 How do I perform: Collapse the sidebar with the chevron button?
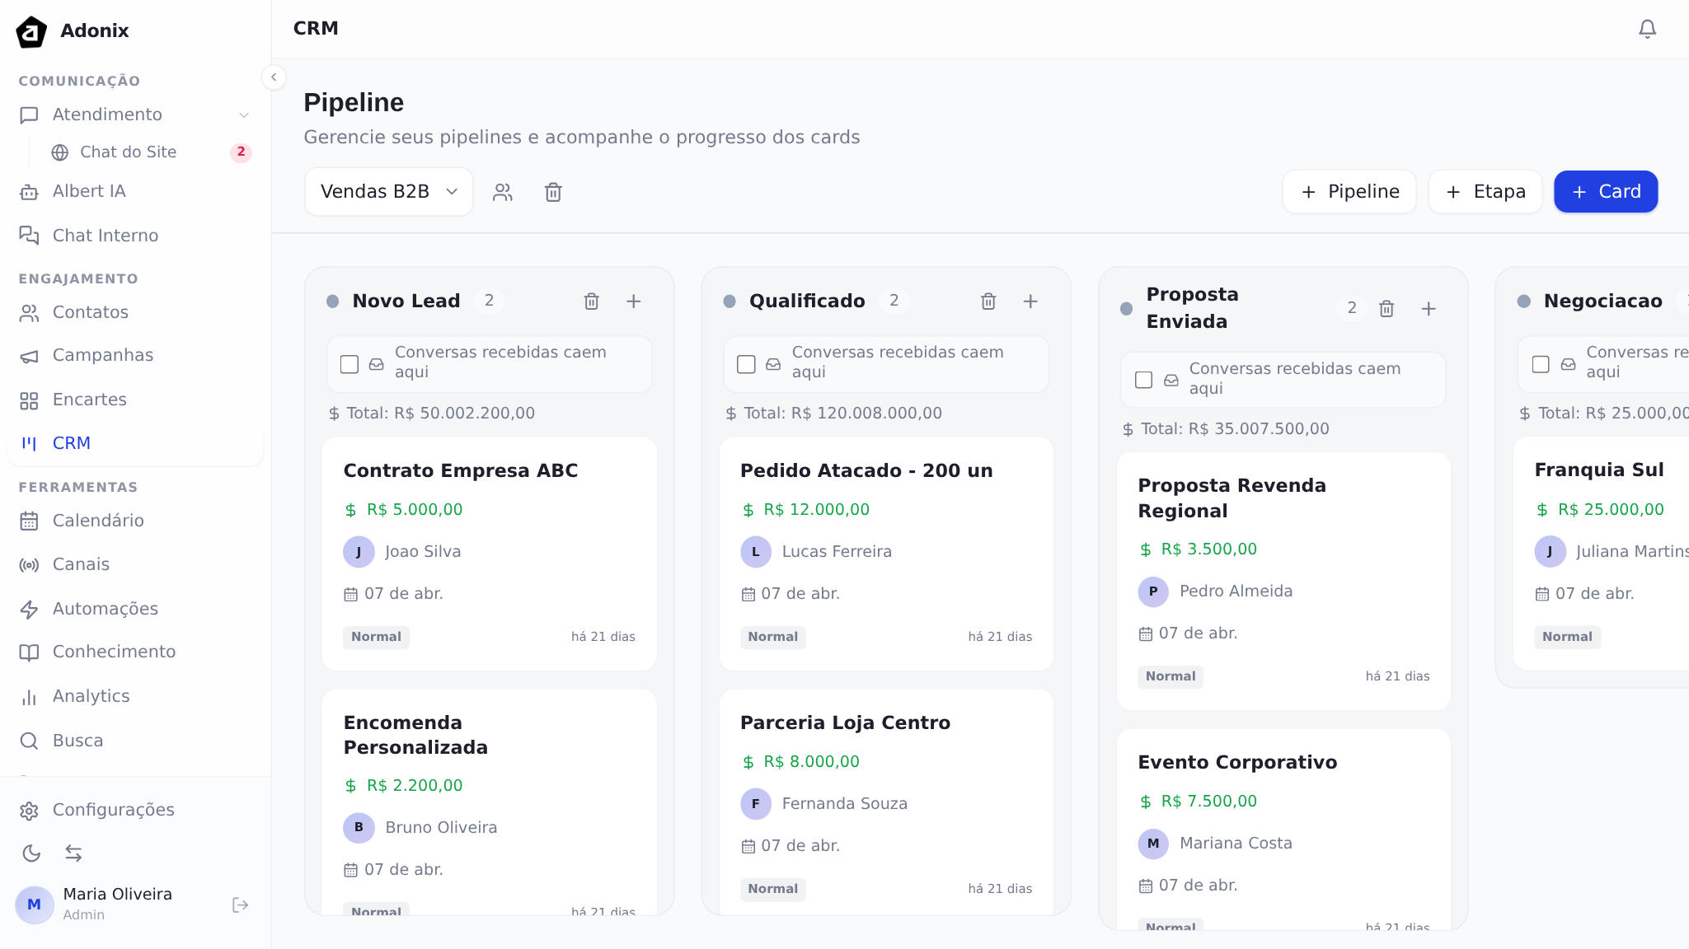click(274, 77)
